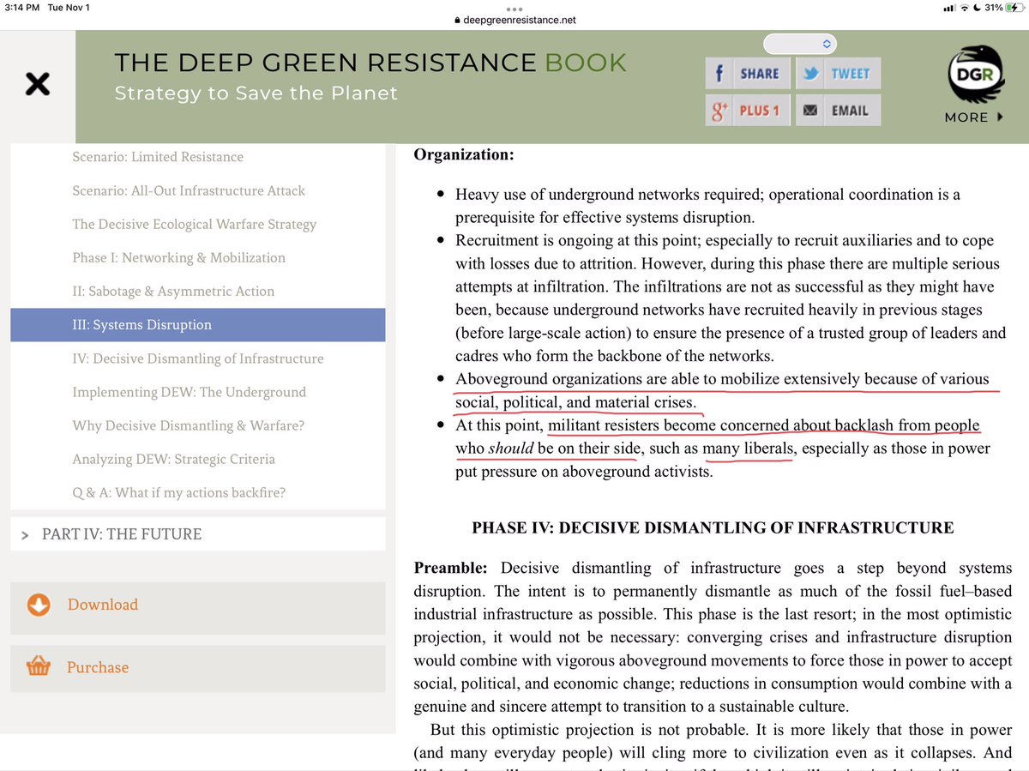Click the X close icon at left
Screen dimensions: 1029x771
click(x=37, y=84)
